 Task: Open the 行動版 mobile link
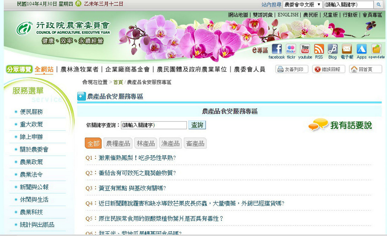pyautogui.click(x=350, y=15)
